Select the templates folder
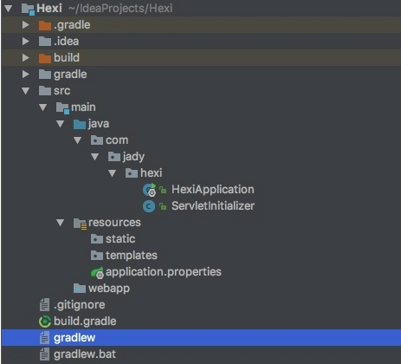Screen dimensions: 401x364 [124, 256]
